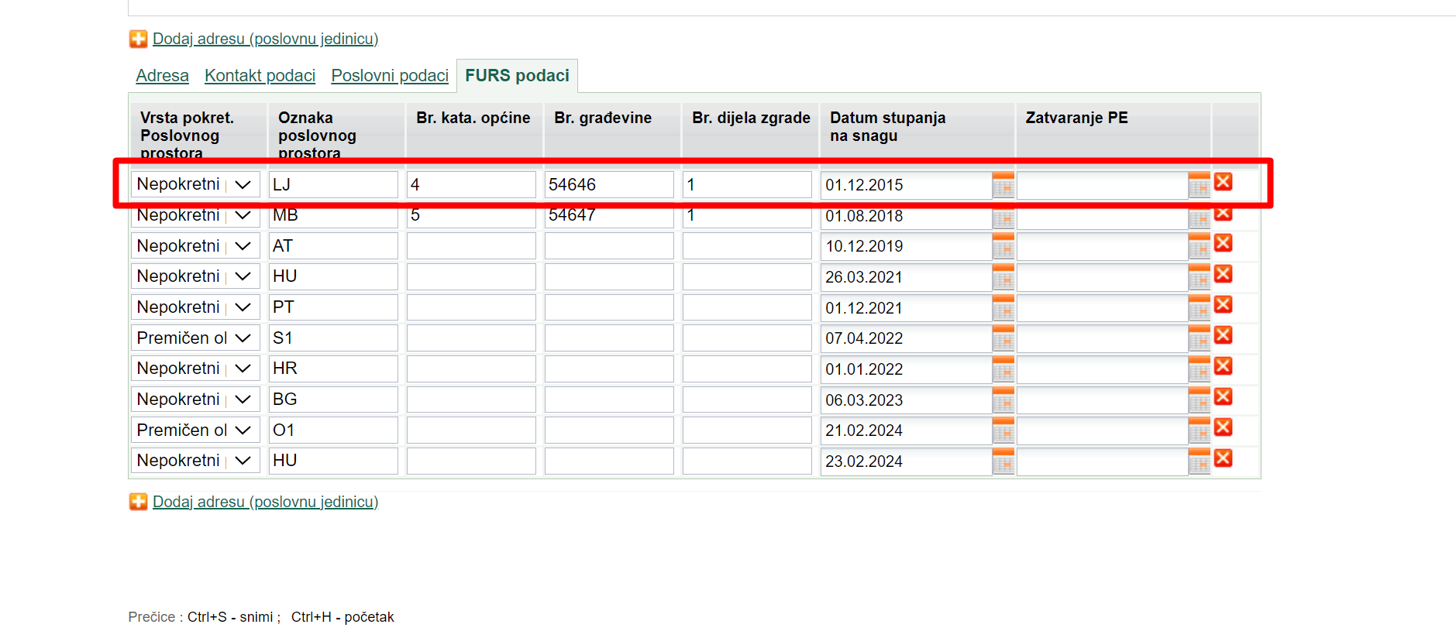This screenshot has width=1456, height=638.
Task: Open Zatvaranje PE calendar in LJ row
Action: (1199, 185)
